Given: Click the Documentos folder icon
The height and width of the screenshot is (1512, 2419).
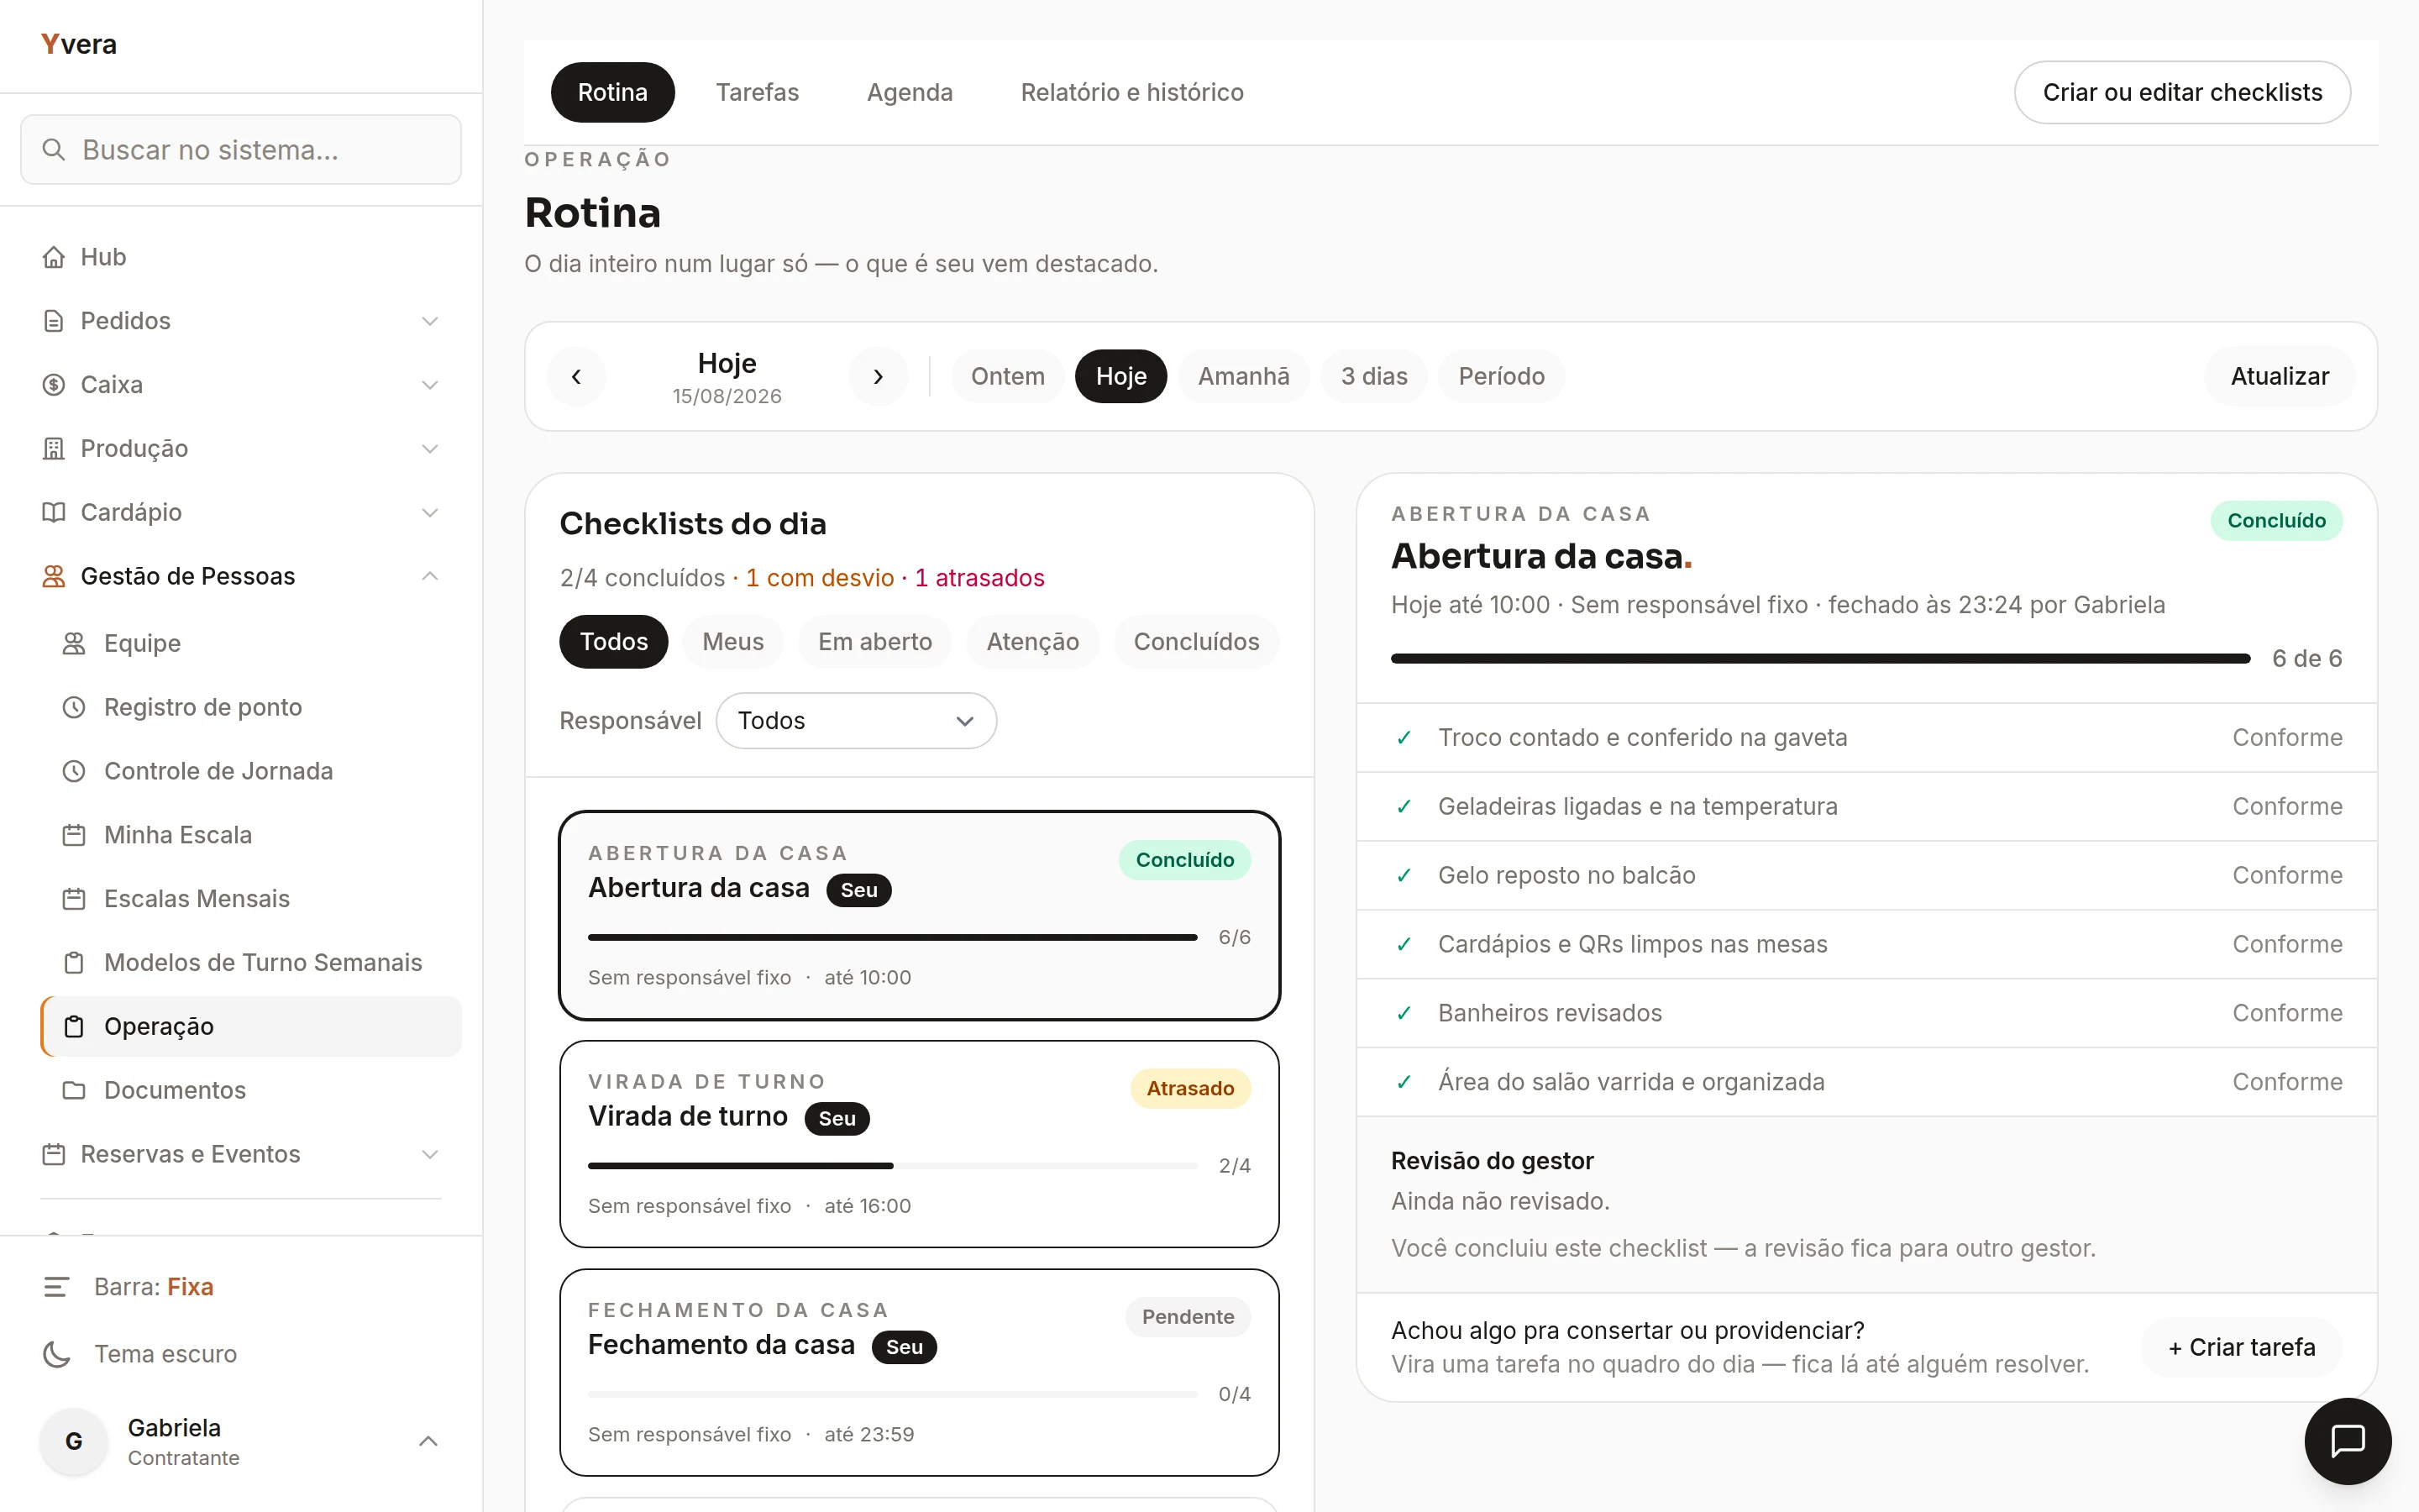Looking at the screenshot, I should [x=74, y=1090].
